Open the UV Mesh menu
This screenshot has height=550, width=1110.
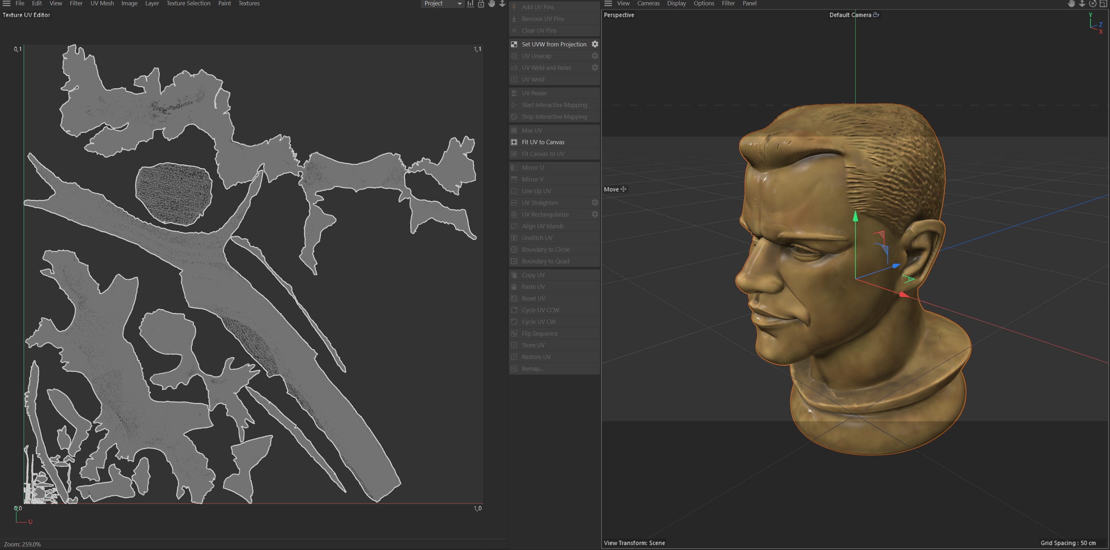coord(102,4)
